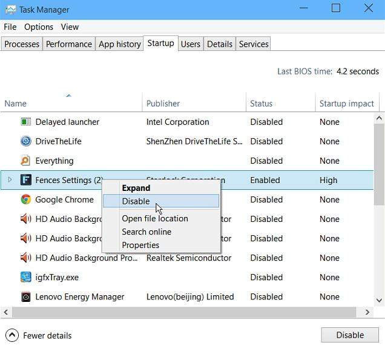Click the vertical scrollbar up arrow
The height and width of the screenshot is (351, 385).
(x=379, y=118)
